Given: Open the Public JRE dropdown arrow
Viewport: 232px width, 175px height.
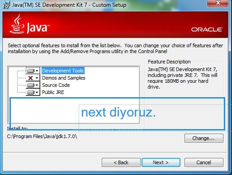Looking at the screenshot, I should (37, 92).
